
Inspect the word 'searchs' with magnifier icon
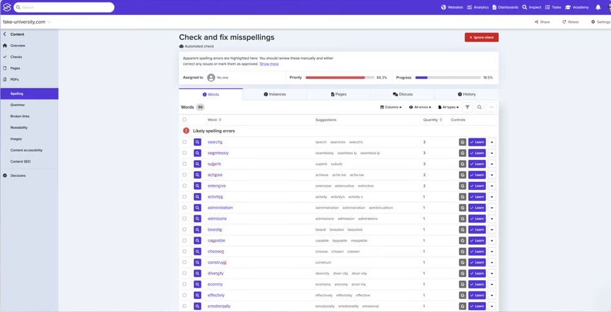click(x=198, y=142)
